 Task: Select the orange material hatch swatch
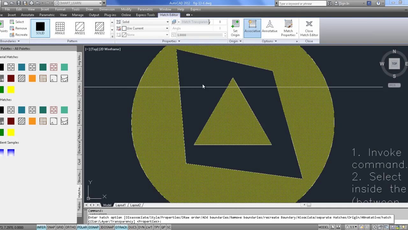click(x=32, y=78)
